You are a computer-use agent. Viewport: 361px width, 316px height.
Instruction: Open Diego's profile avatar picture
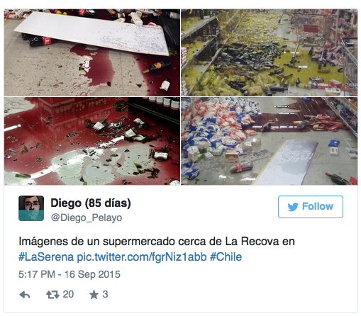[31, 208]
